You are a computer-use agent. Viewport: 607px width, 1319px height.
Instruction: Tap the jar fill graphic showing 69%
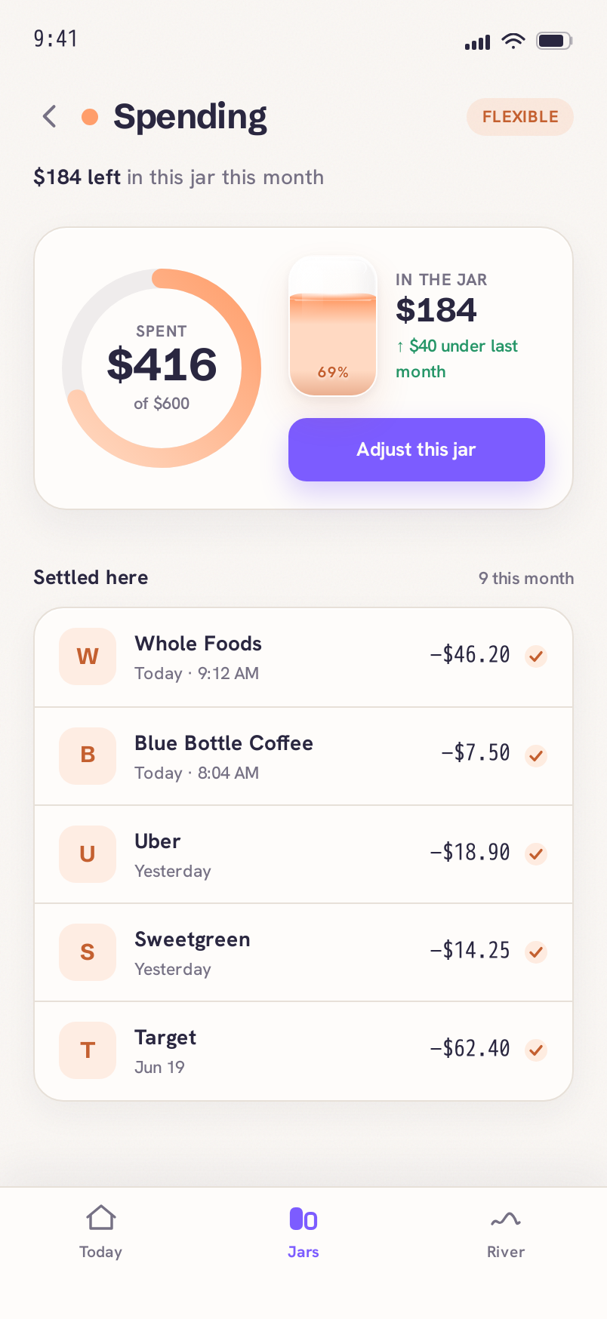[333, 326]
